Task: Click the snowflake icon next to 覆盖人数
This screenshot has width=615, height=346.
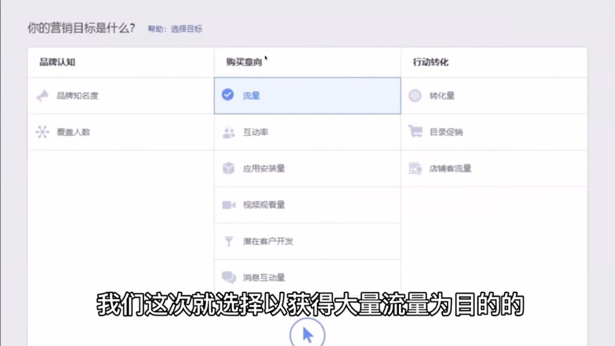Action: (x=42, y=131)
